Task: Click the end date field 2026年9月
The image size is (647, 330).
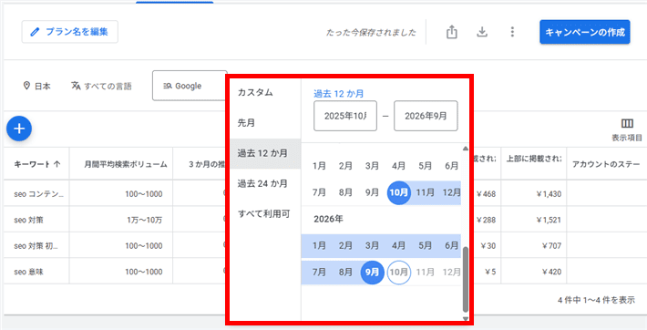Action: coord(426,116)
